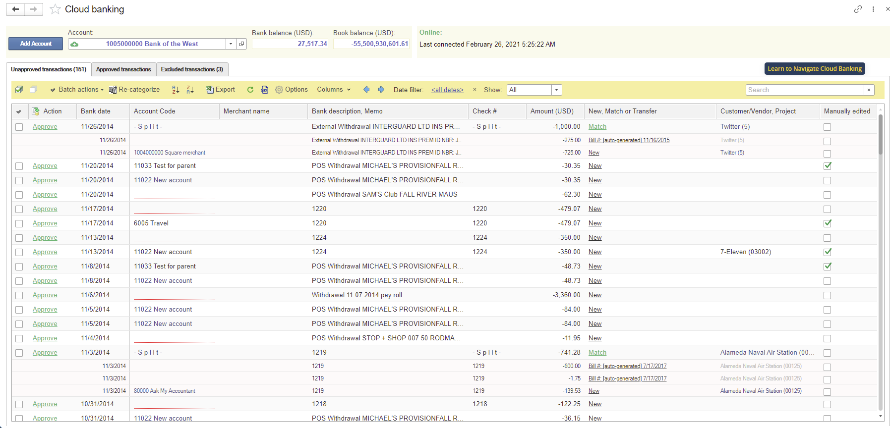
Task: Select row checkbox for 11/6/2014 pay roll
Action: point(19,295)
